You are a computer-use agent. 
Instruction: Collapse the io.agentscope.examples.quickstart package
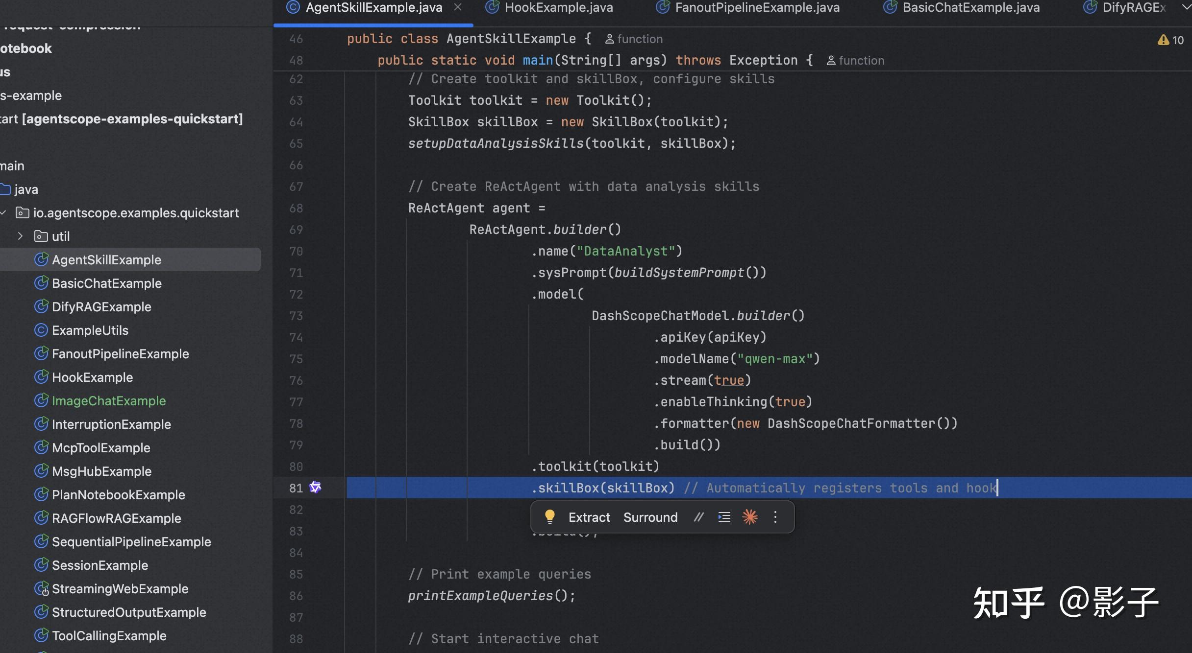(4, 212)
